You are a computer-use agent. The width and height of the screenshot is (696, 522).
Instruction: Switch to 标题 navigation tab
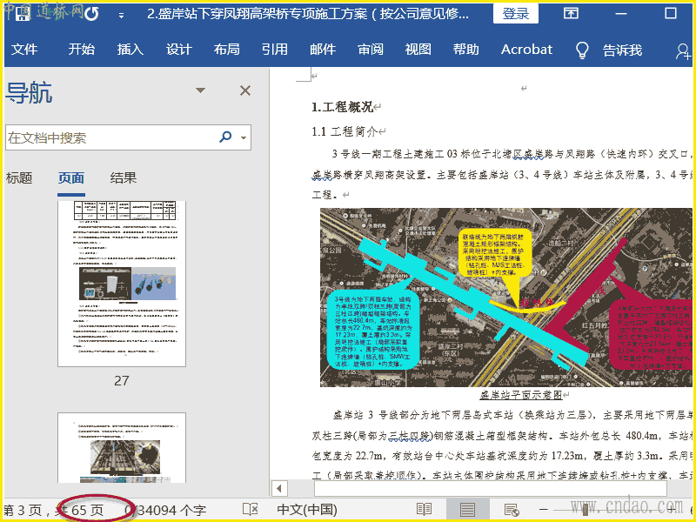(x=19, y=178)
